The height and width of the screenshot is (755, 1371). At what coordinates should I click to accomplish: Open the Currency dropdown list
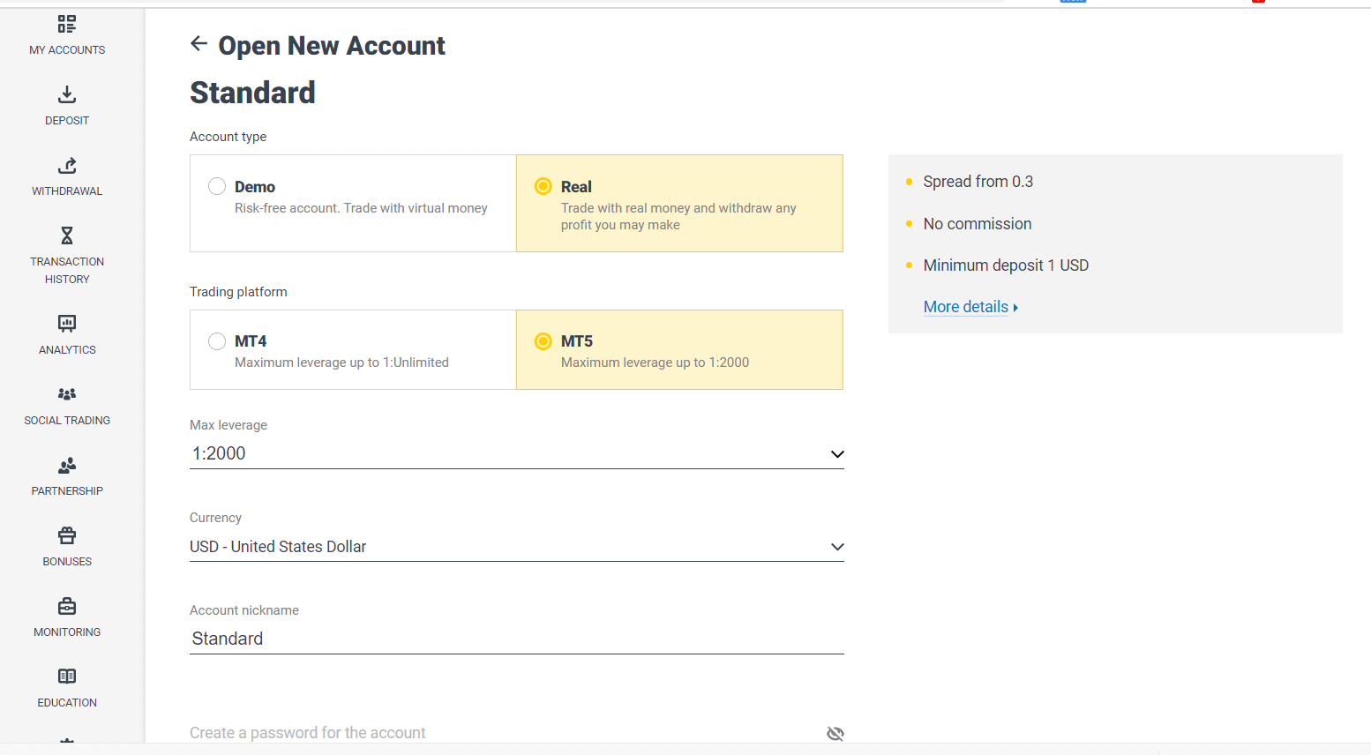[x=836, y=547]
